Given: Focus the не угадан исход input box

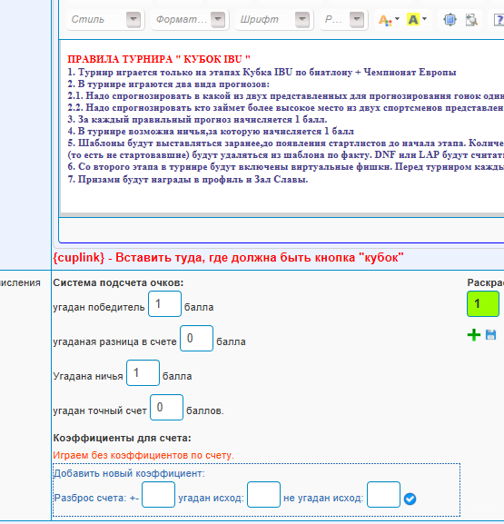Looking at the screenshot, I should click(383, 494).
